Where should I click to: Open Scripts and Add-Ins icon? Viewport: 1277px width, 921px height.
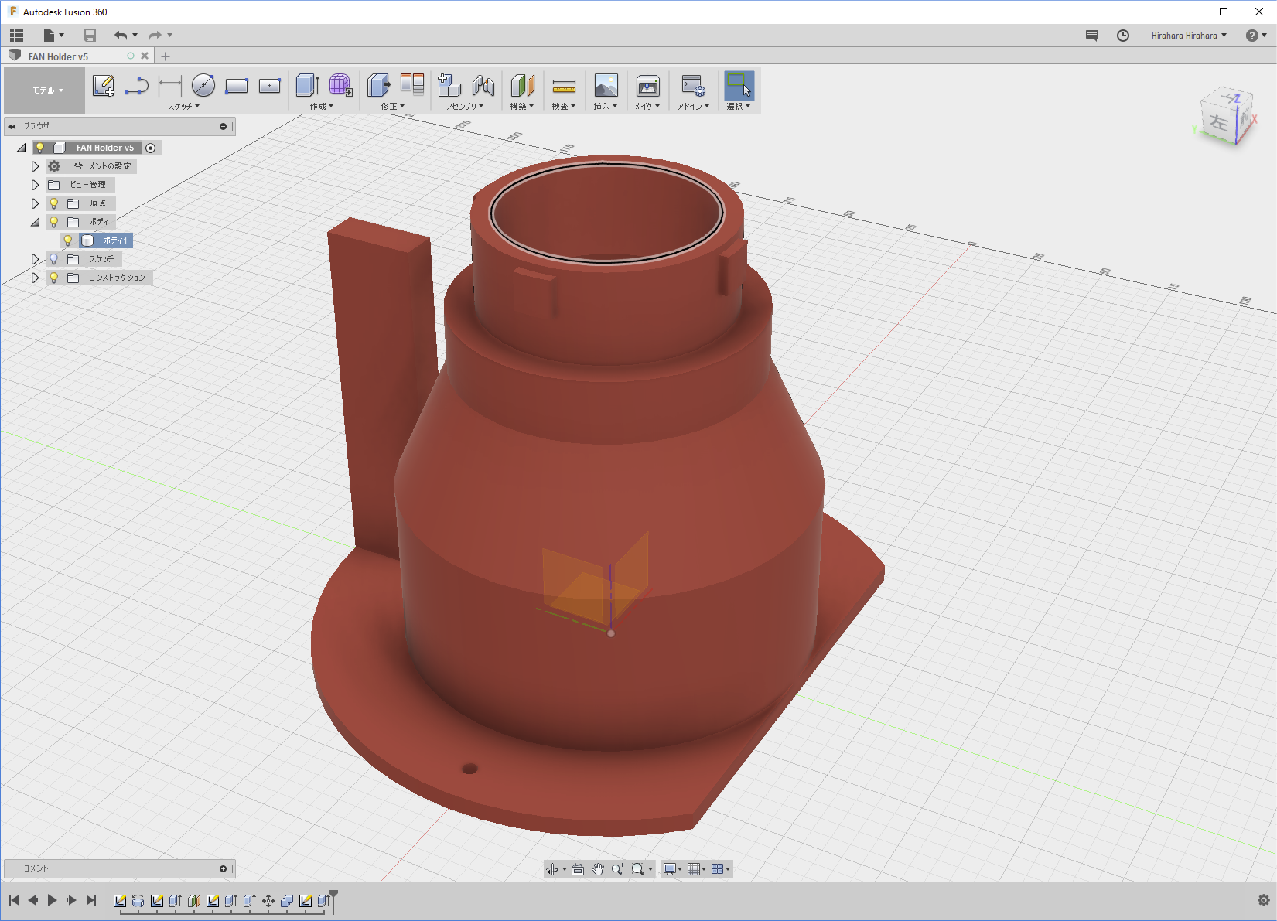click(693, 86)
